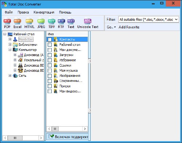Expand the Библиотеки tree node
This screenshot has height=143, width=182.
(x=10, y=44)
